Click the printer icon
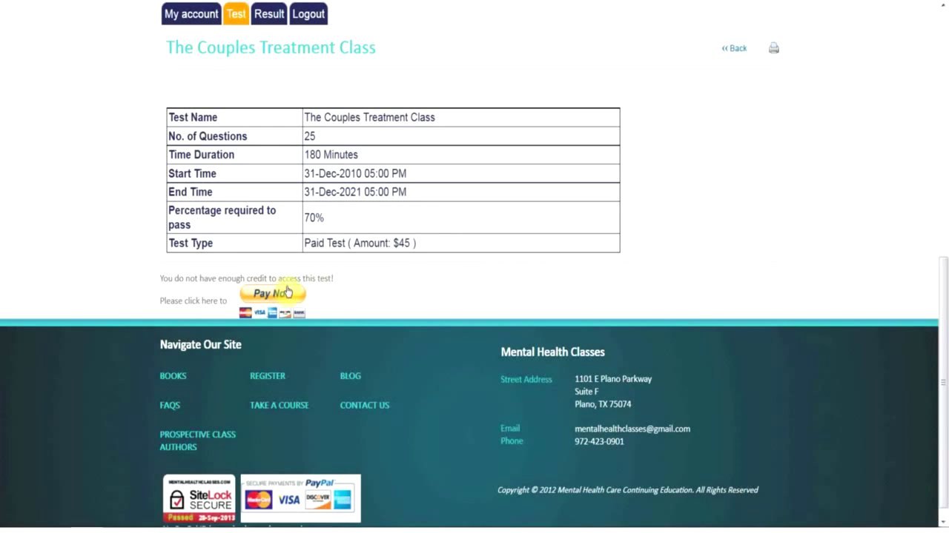949x533 pixels. 773,48
